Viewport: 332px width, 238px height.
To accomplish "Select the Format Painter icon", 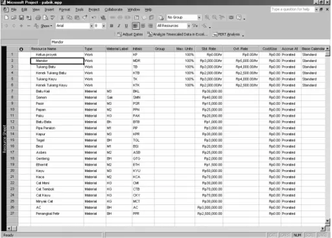I will pos(84,17).
